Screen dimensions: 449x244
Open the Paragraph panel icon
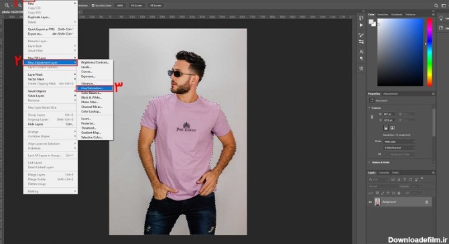[361, 58]
